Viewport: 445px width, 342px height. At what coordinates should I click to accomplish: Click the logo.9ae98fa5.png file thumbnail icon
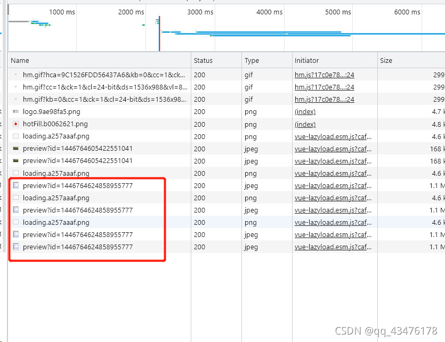tap(17, 112)
